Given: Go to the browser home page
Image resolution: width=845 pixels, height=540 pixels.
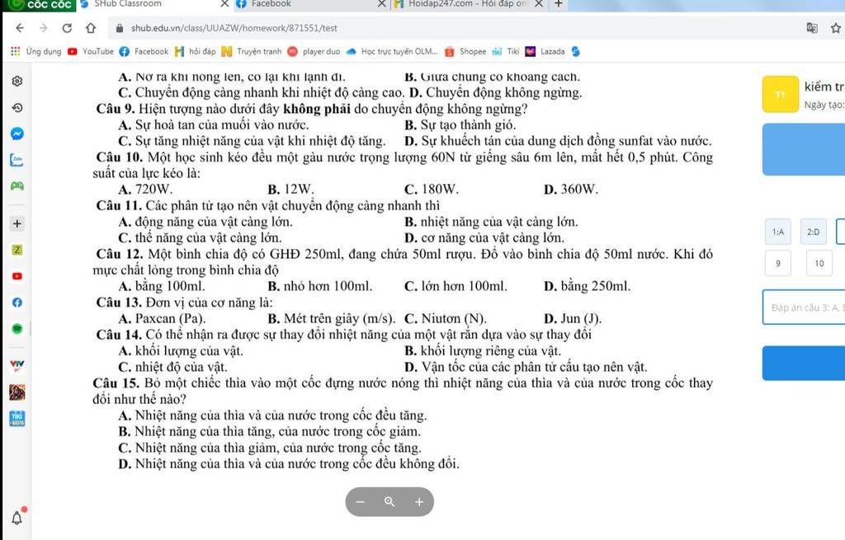Looking at the screenshot, I should [x=91, y=28].
